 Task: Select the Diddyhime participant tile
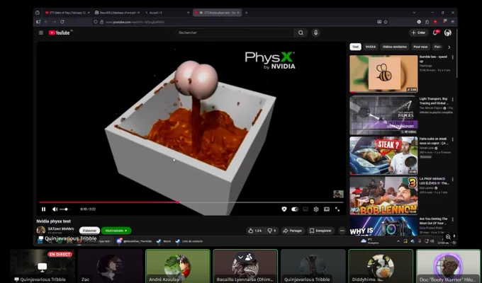[x=381, y=266]
